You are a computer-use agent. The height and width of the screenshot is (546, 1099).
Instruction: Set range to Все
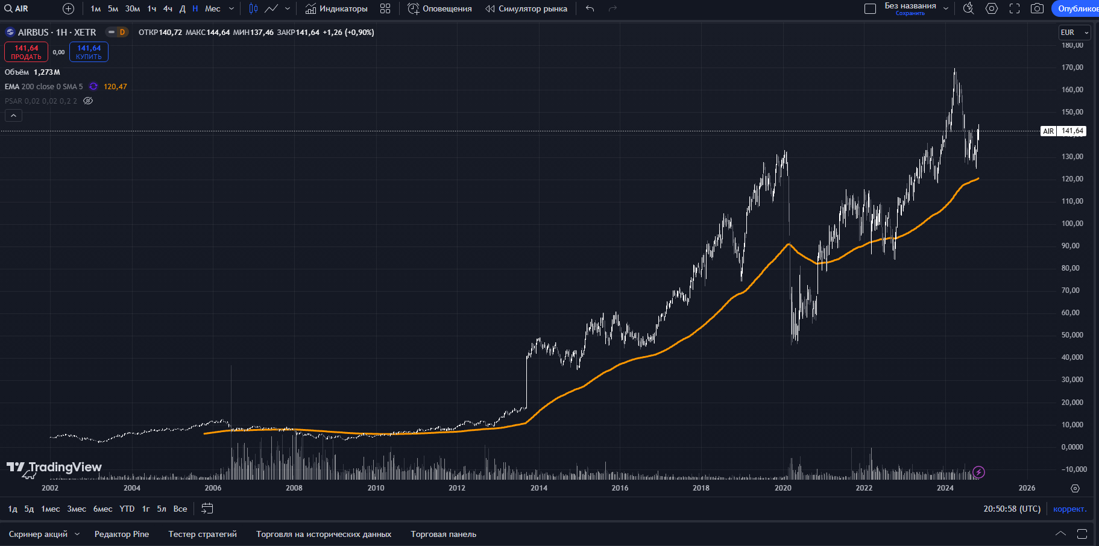click(x=180, y=509)
